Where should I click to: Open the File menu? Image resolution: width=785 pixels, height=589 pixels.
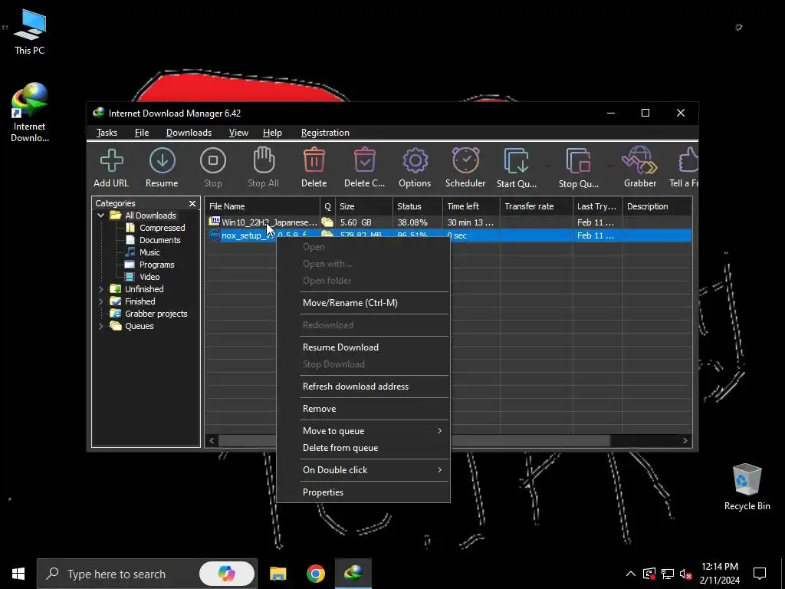point(142,133)
